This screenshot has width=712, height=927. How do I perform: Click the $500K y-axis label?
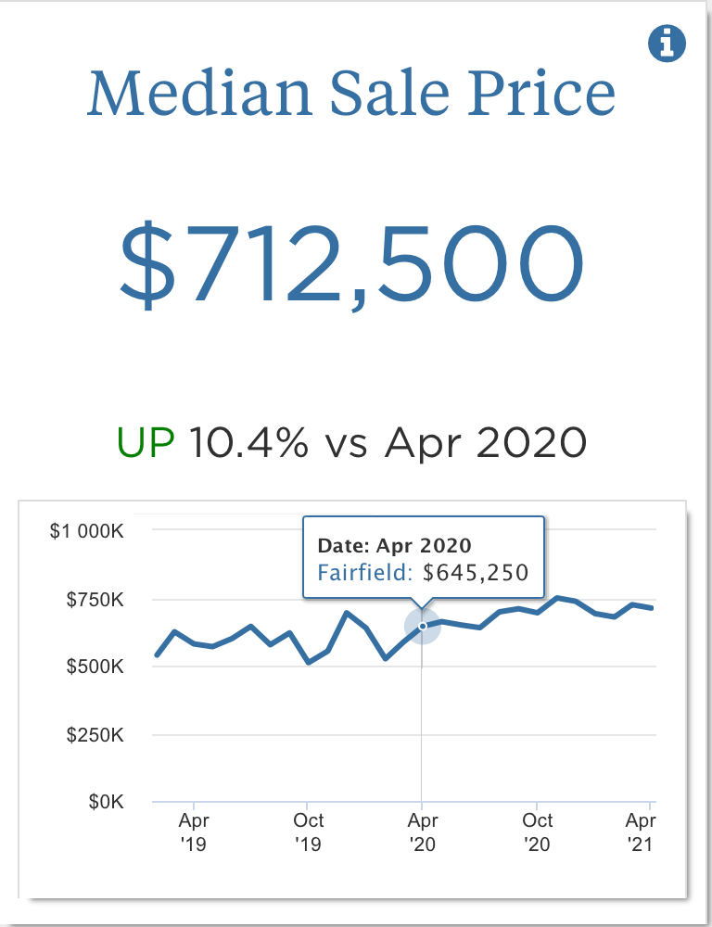pos(97,667)
